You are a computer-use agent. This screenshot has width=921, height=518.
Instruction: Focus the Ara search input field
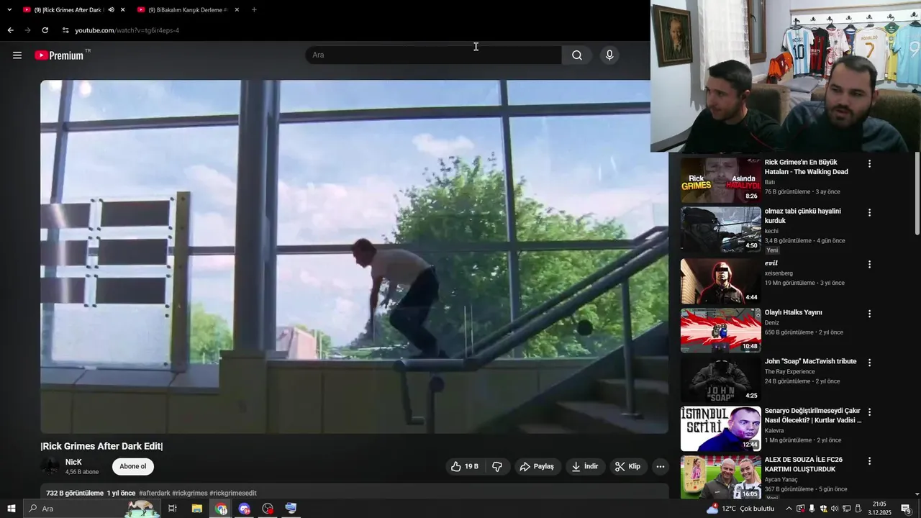coord(434,55)
